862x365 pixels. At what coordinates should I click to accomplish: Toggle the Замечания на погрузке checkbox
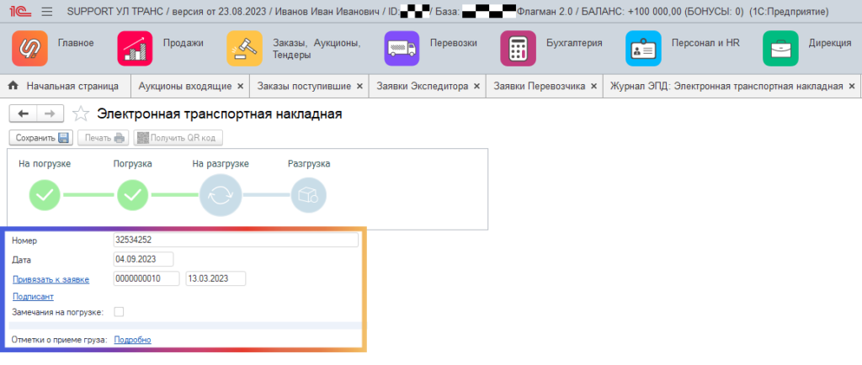tap(119, 312)
